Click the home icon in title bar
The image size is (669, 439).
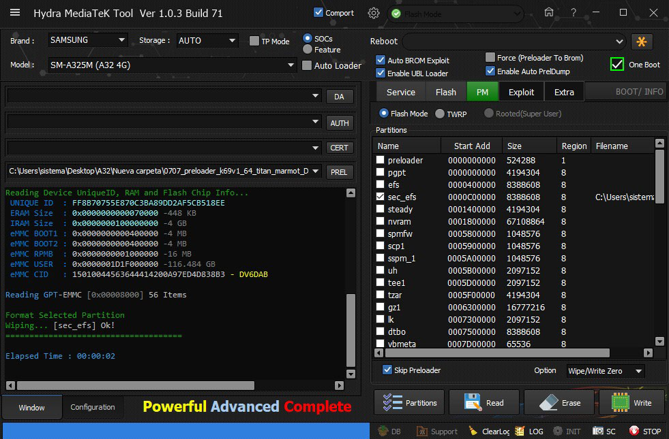tap(549, 12)
